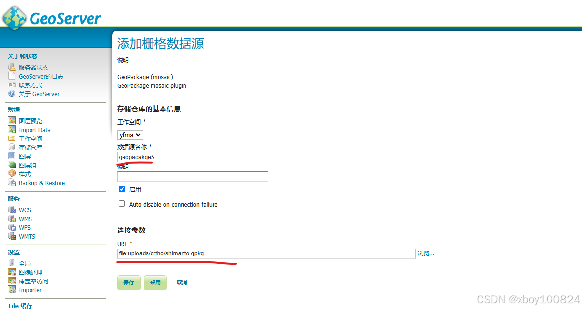Open the WFS service settings link
The image size is (582, 309).
coord(25,228)
